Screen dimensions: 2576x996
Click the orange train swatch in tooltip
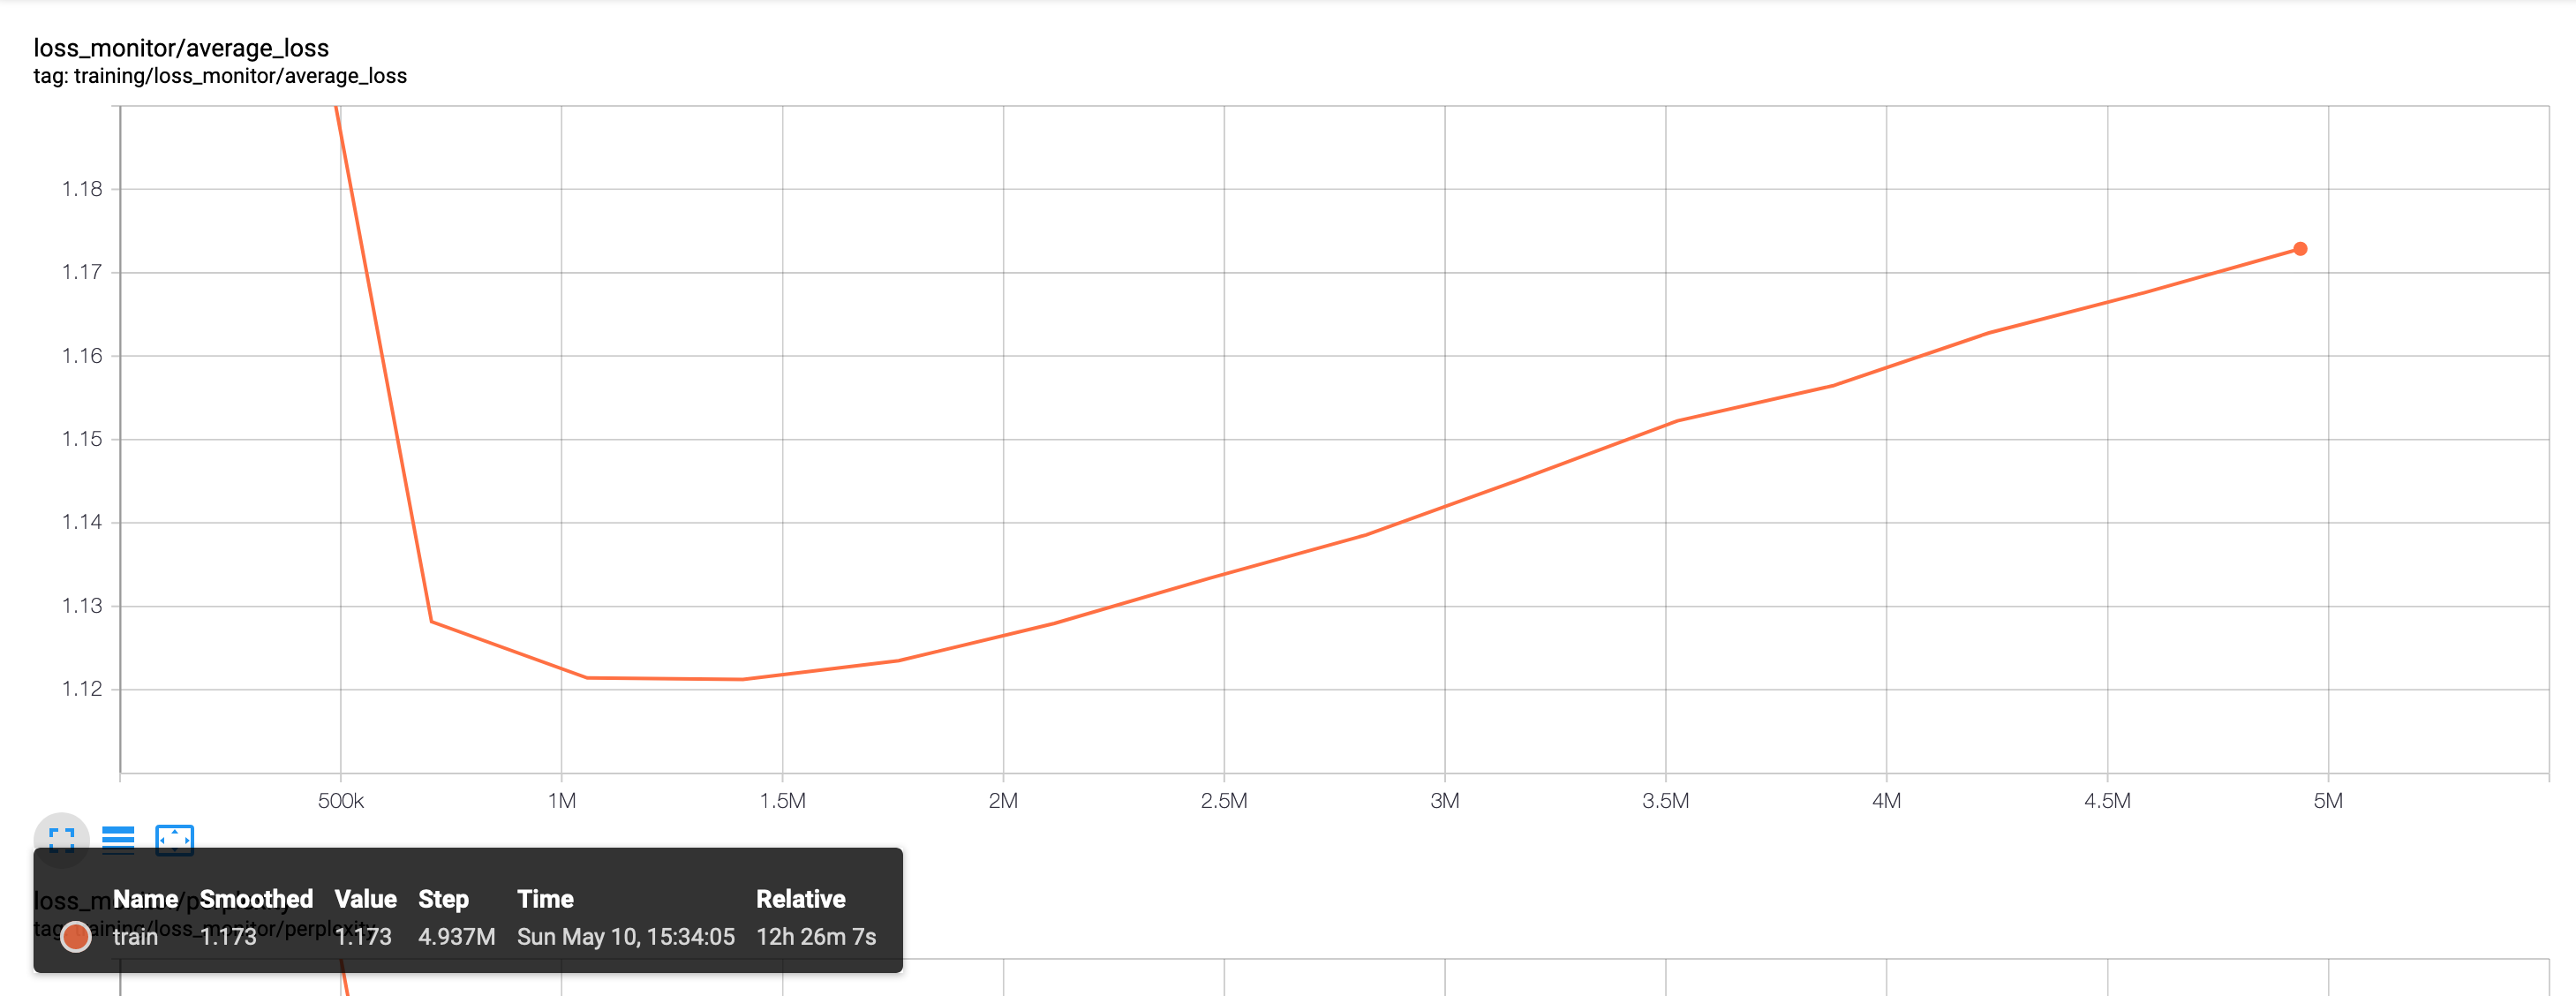tap(76, 937)
